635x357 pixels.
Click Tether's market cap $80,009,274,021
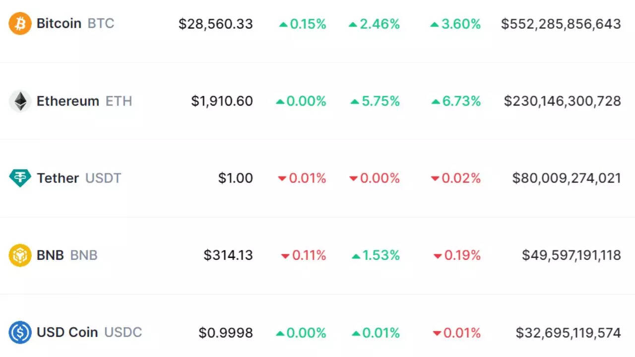coord(567,178)
